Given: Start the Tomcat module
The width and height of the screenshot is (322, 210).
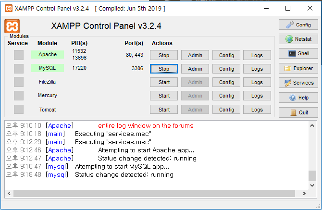Looking at the screenshot, I should click(x=164, y=110).
